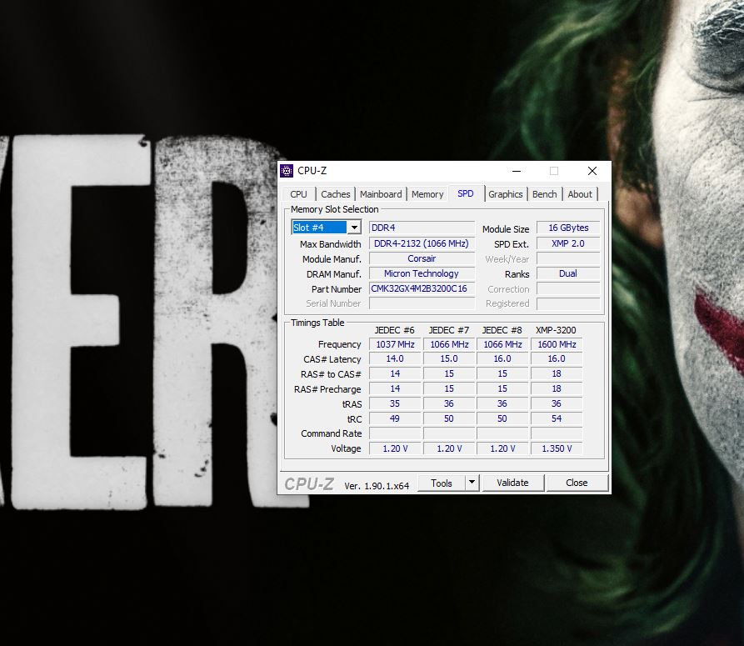This screenshot has width=744, height=646.
Task: Click the 16 GBytes module size value
Action: click(x=568, y=228)
